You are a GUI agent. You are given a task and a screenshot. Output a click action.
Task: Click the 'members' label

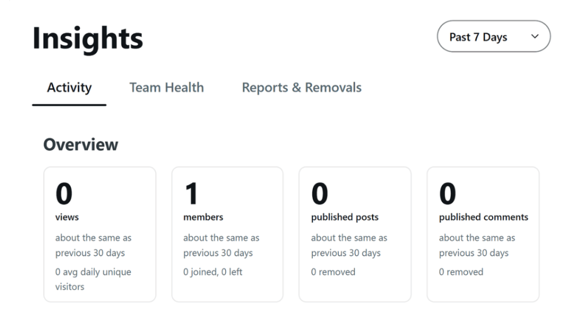tap(203, 217)
